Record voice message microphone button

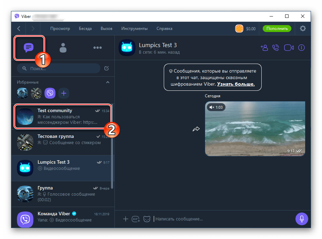pos(302,219)
